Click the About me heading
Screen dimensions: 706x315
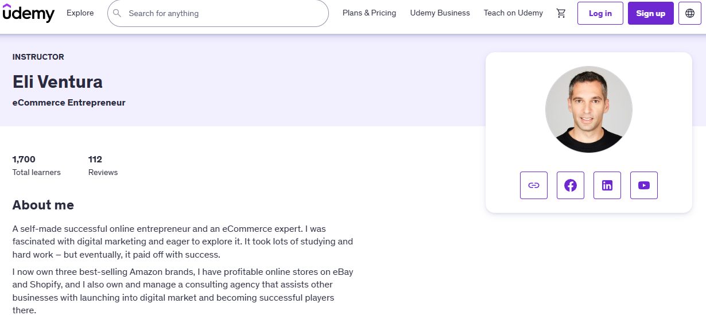coord(43,205)
